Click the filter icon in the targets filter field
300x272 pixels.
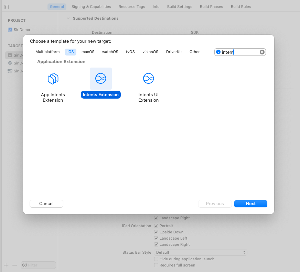tap(25, 265)
